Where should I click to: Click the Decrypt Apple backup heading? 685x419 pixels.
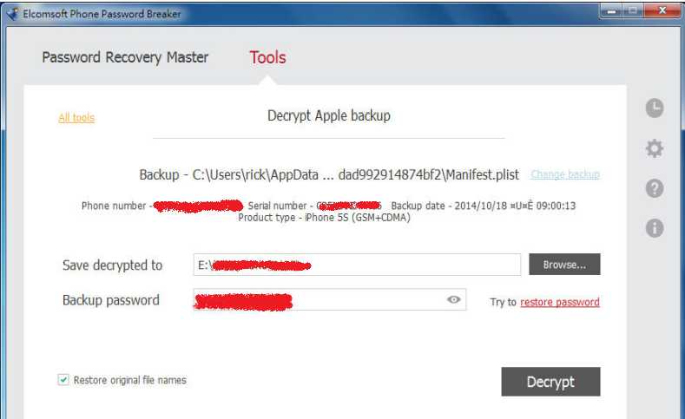click(329, 115)
